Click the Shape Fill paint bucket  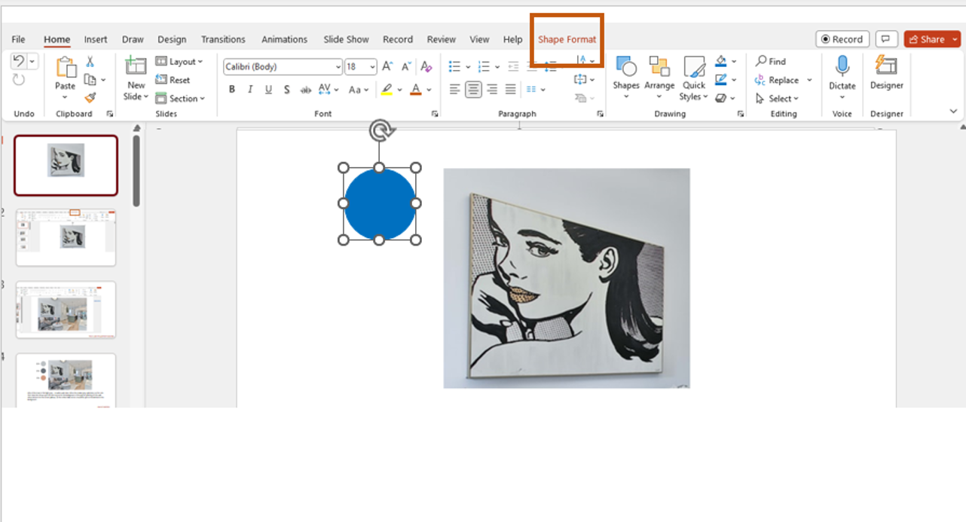point(721,61)
